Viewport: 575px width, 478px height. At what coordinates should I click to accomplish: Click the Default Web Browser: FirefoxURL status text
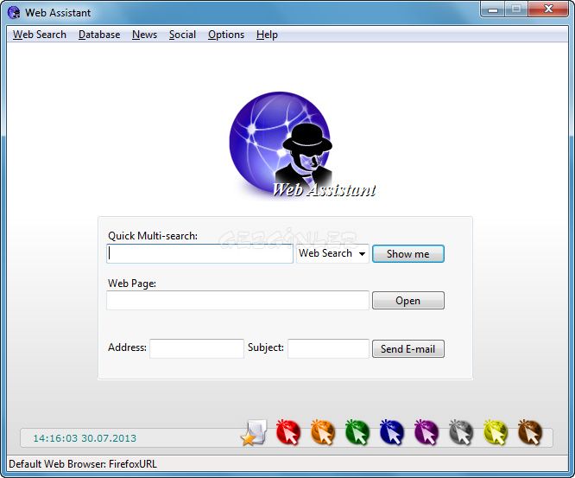click(83, 464)
